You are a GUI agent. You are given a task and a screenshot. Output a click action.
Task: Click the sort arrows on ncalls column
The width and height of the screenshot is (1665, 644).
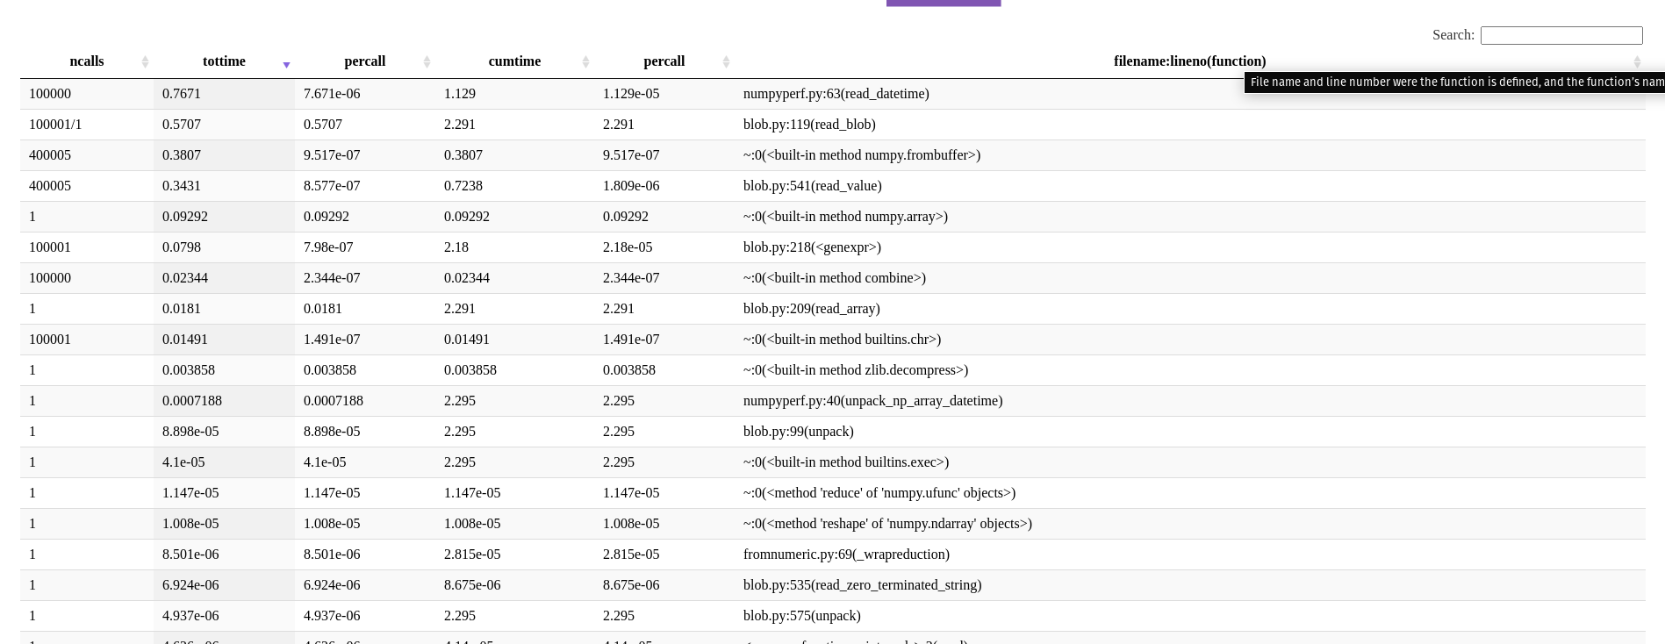[146, 61]
